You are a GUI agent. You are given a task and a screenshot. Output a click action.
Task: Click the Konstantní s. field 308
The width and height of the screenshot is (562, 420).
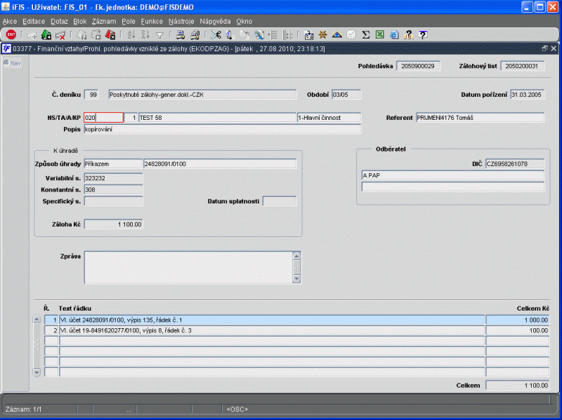(x=113, y=189)
